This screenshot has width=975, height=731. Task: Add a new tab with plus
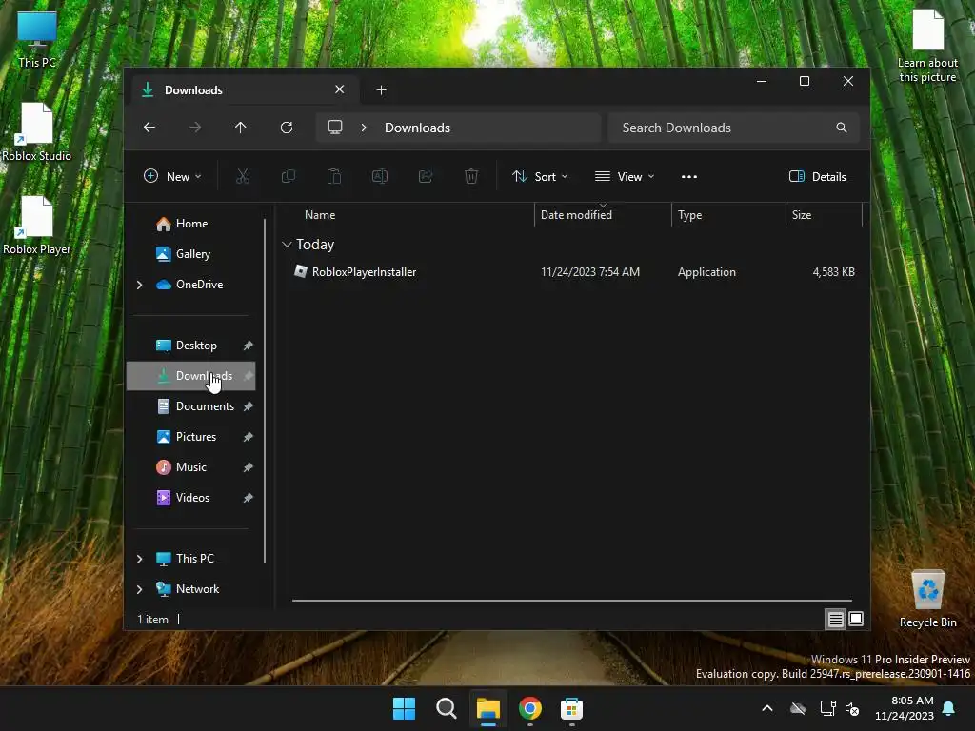[x=381, y=90]
